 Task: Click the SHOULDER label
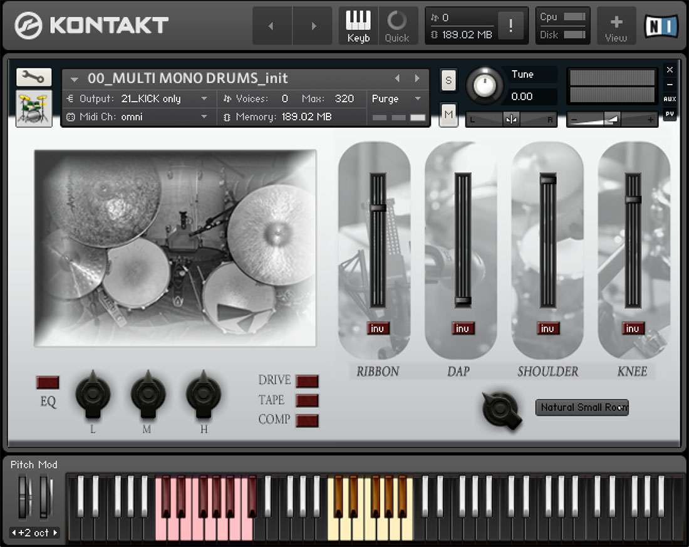pyautogui.click(x=548, y=372)
